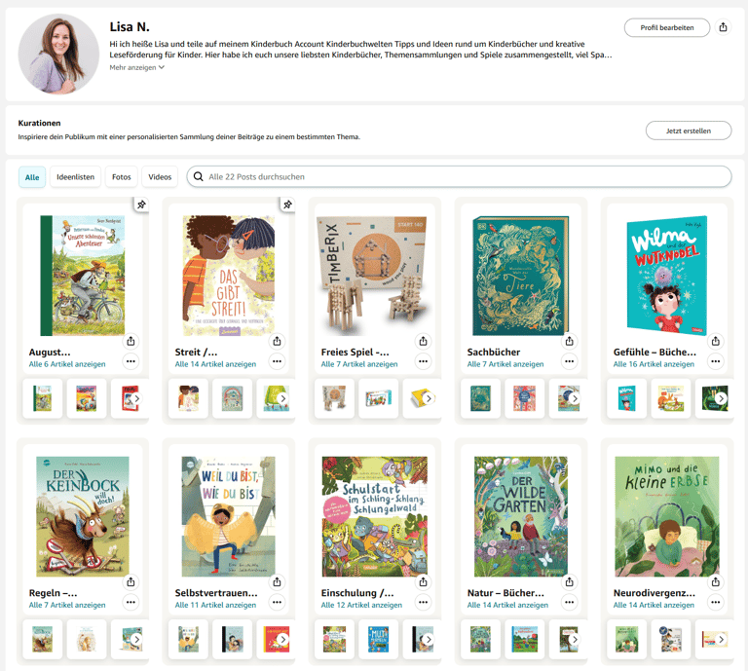Show next items in Neurodivergenz carousel
Screen dimensions: 748x671
(x=721, y=639)
